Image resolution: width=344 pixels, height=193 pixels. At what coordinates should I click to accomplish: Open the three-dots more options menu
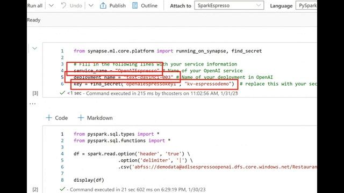tap(32, 103)
